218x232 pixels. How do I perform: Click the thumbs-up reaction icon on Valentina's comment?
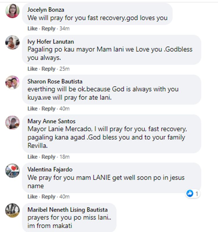tap(190, 193)
